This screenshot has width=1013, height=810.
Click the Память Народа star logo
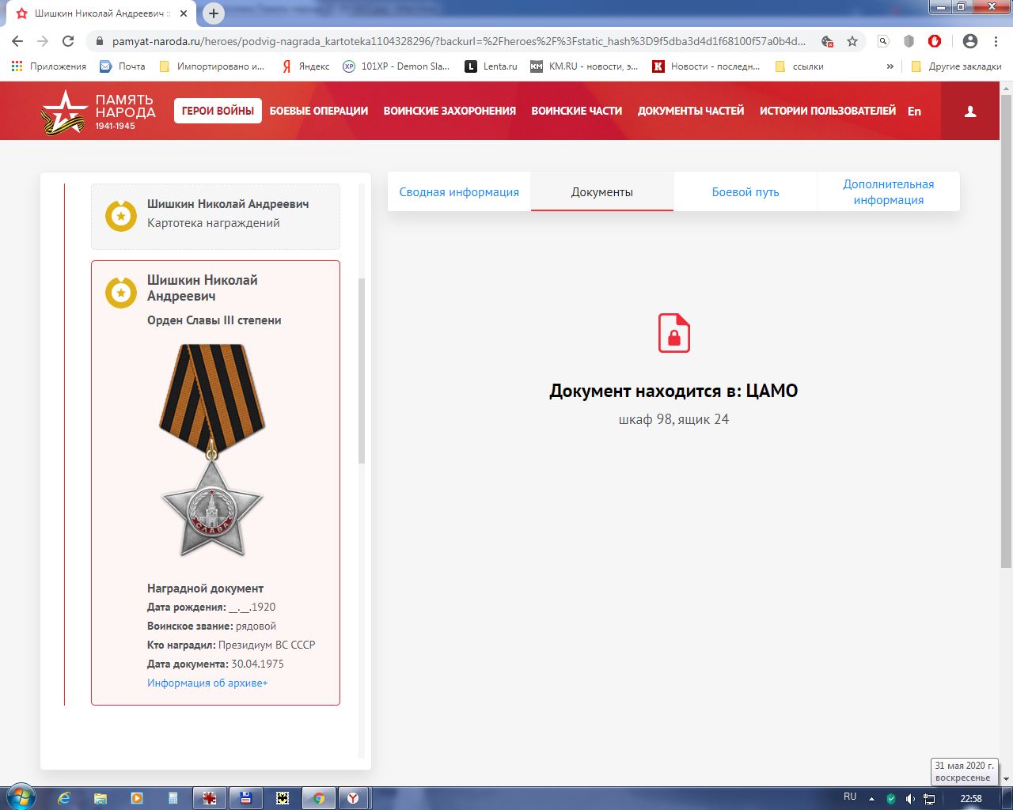point(63,112)
